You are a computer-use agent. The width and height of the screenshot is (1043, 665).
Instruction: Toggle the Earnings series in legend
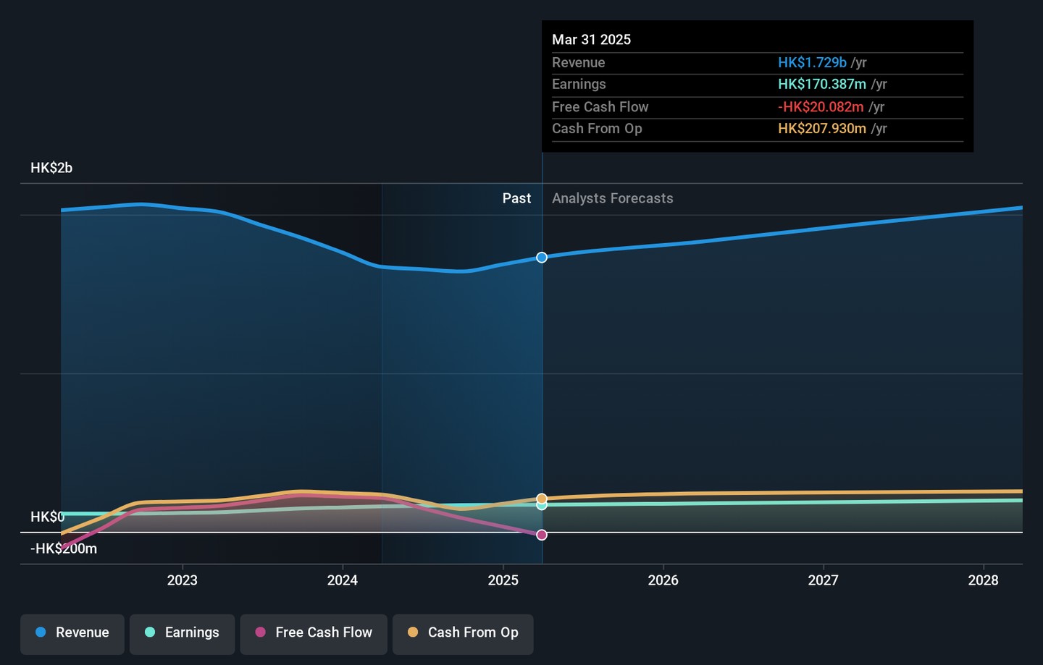pos(182,634)
